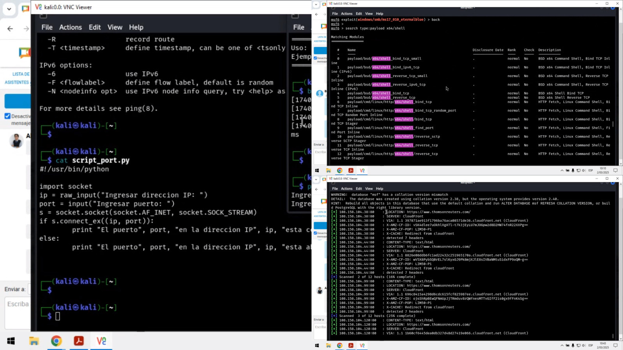This screenshot has width=623, height=350.
Task: Open the Edit menu above the ping options terminal
Action: tap(95, 27)
